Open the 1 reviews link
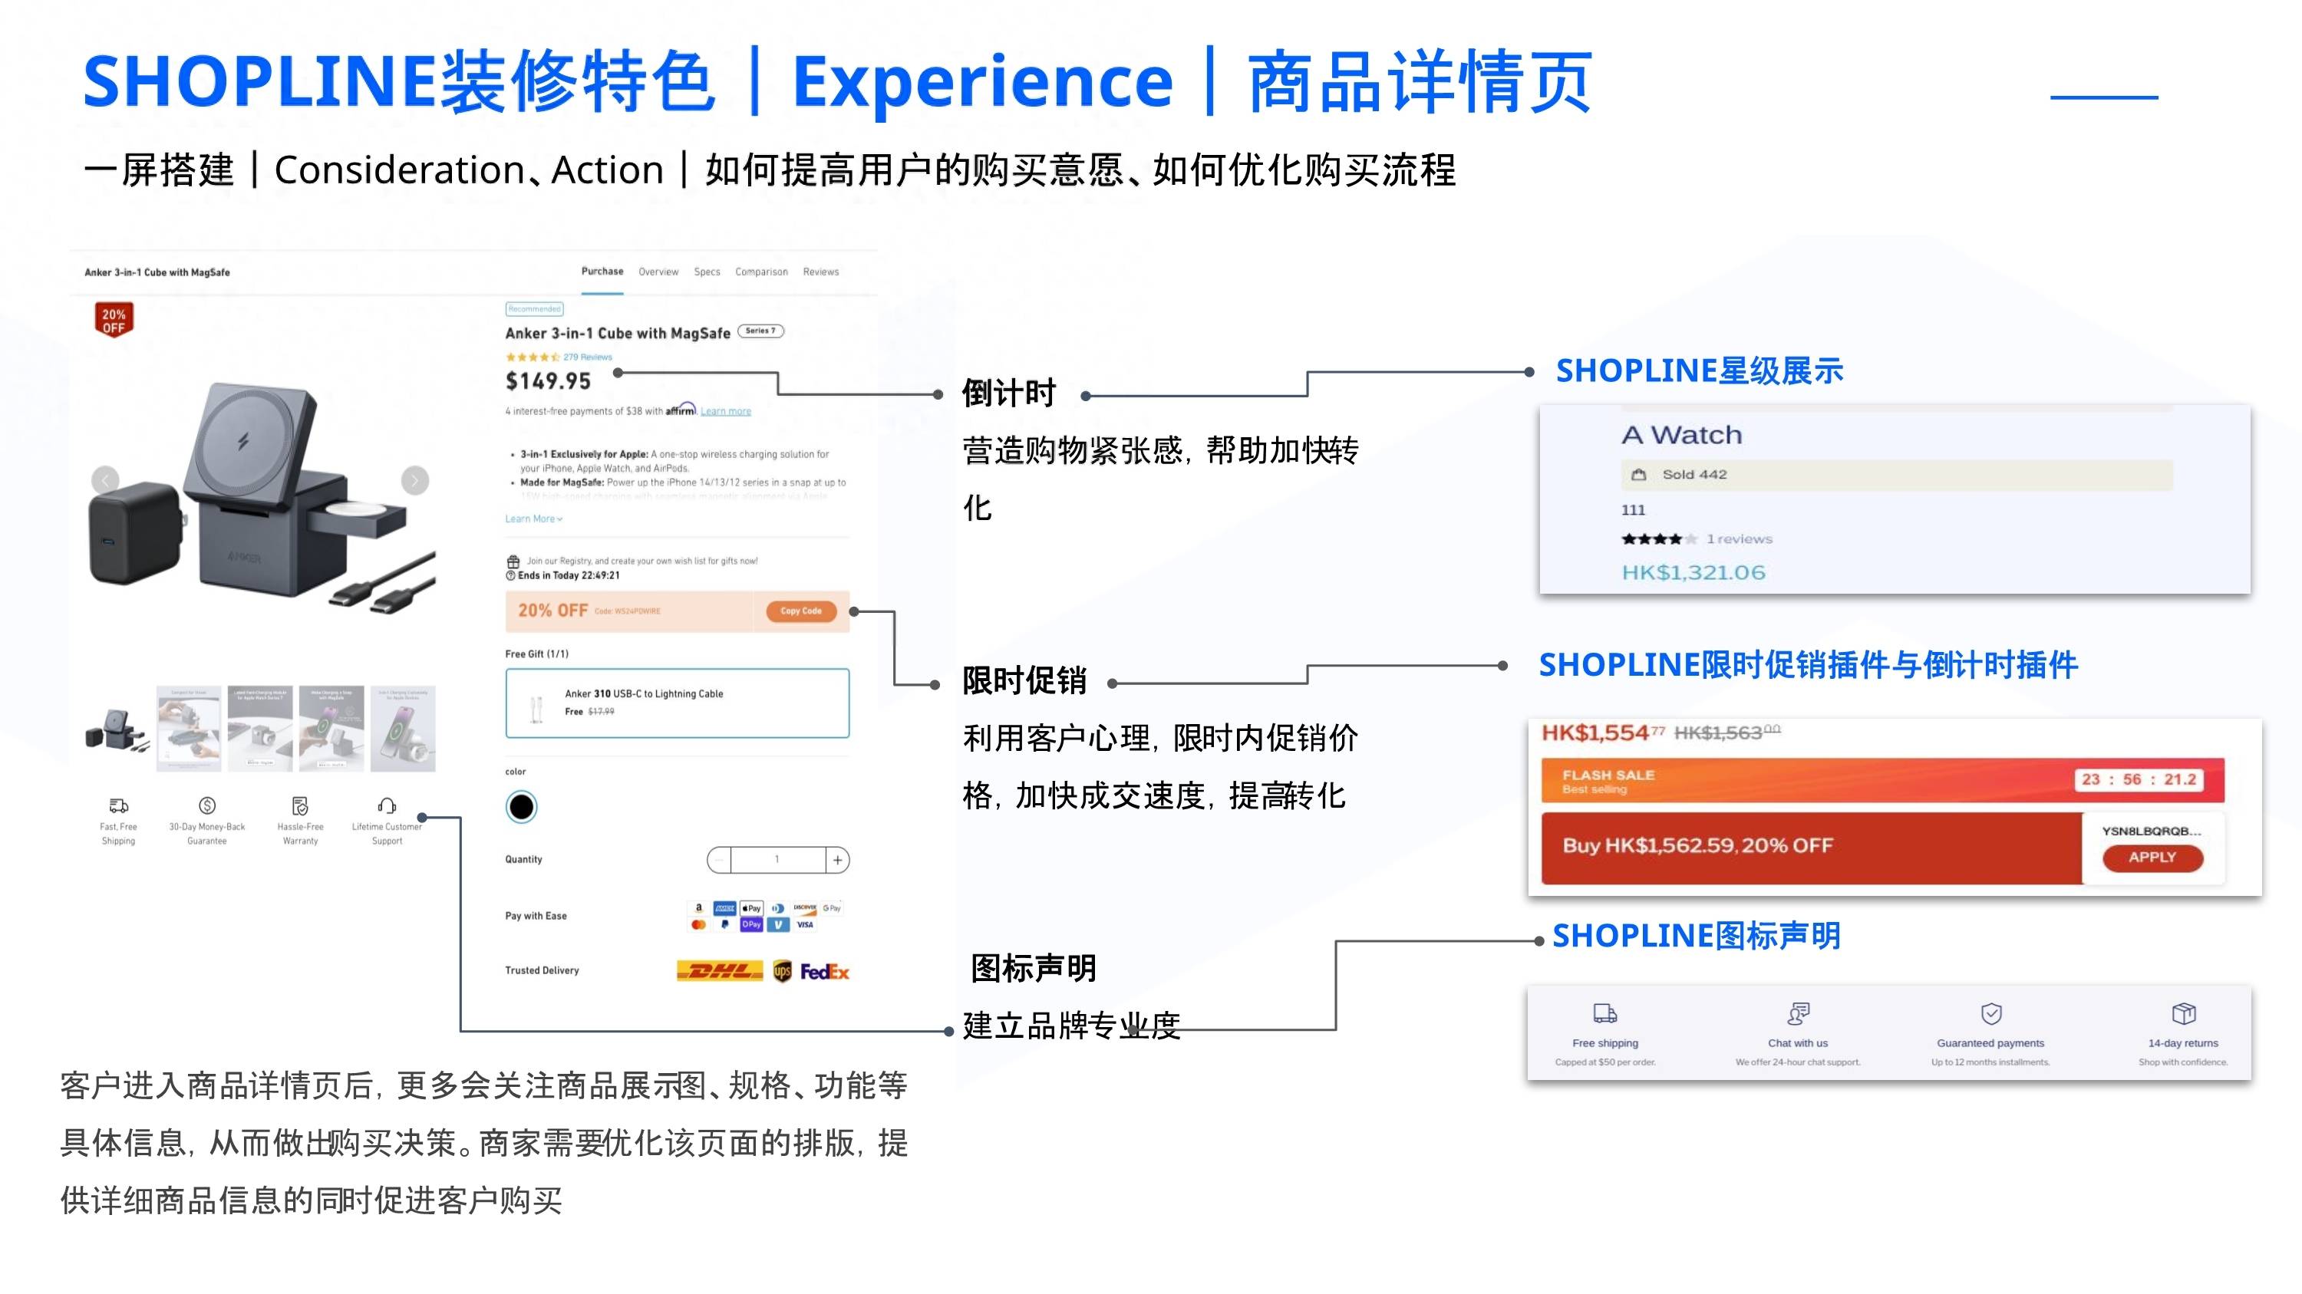Viewport: 2302px width, 1294px height. (1739, 539)
